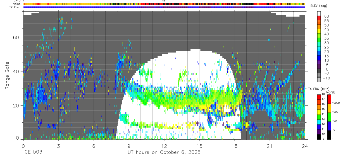Click the '50' label on ELEV colorbar
The width and height of the screenshot is (343, 158).
click(326, 25)
